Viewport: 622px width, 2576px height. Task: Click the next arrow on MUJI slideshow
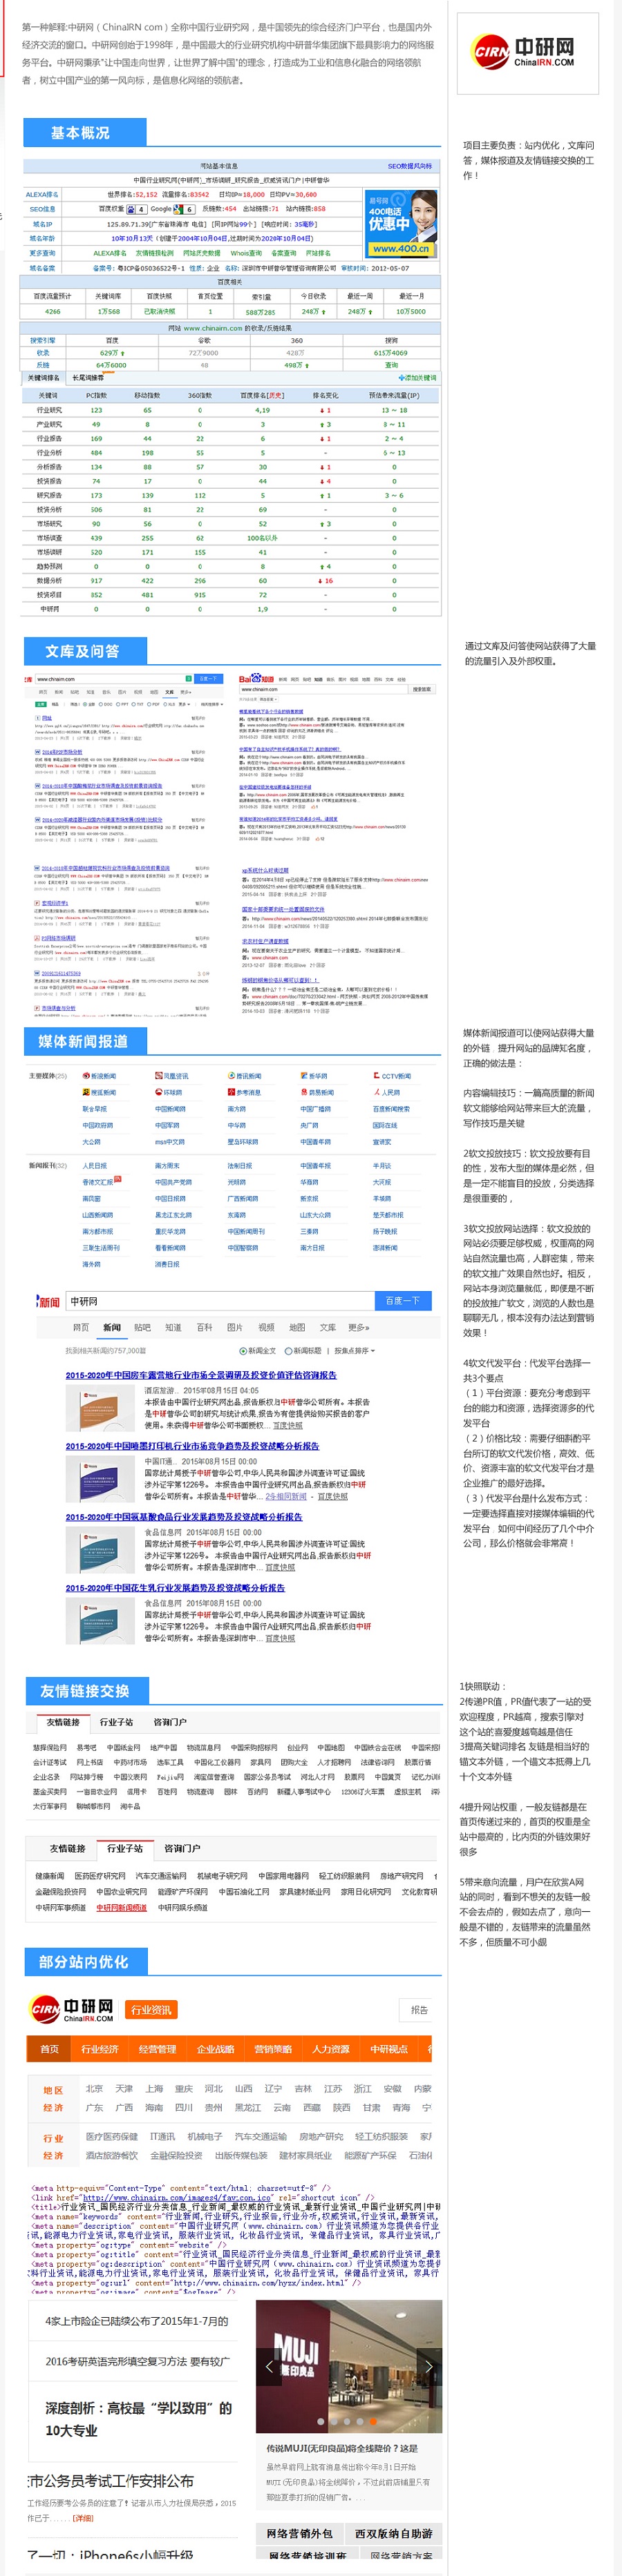point(428,2366)
